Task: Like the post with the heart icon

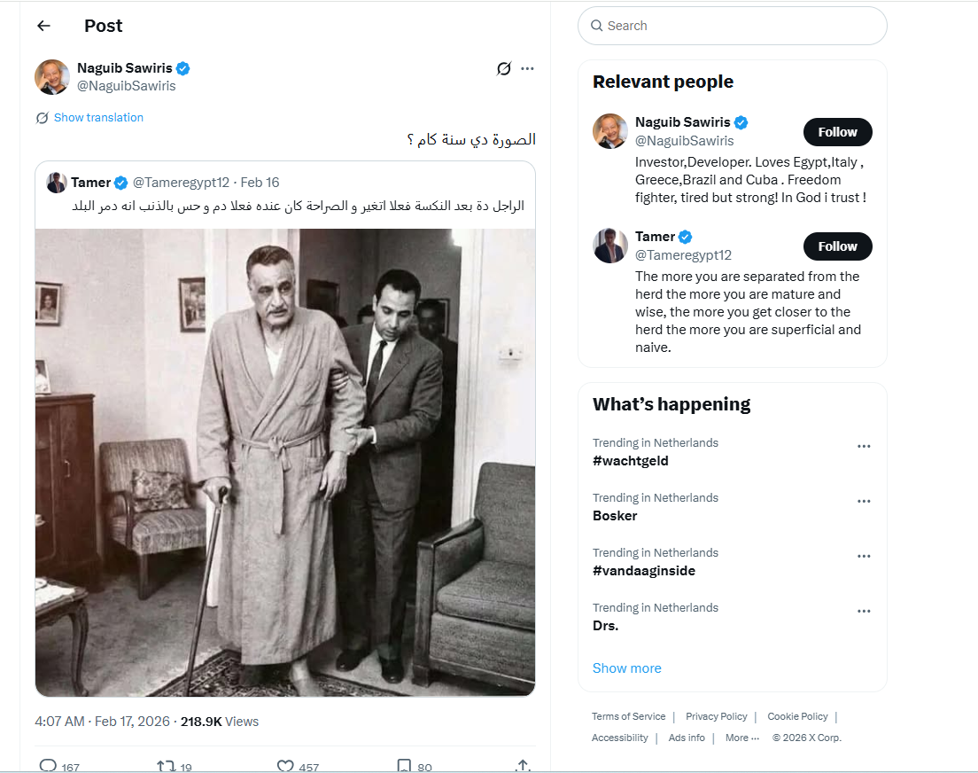Action: [285, 765]
